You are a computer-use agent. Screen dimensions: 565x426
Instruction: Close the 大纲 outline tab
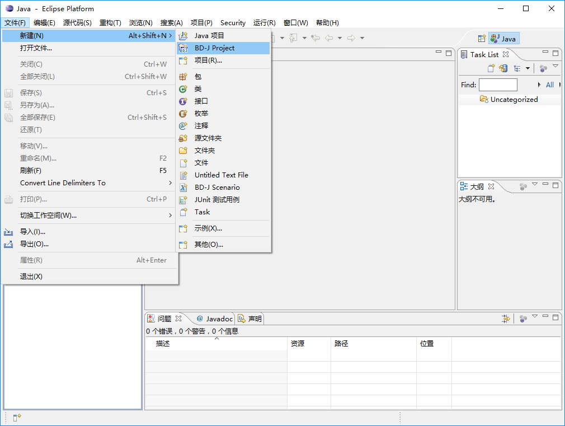click(x=491, y=186)
